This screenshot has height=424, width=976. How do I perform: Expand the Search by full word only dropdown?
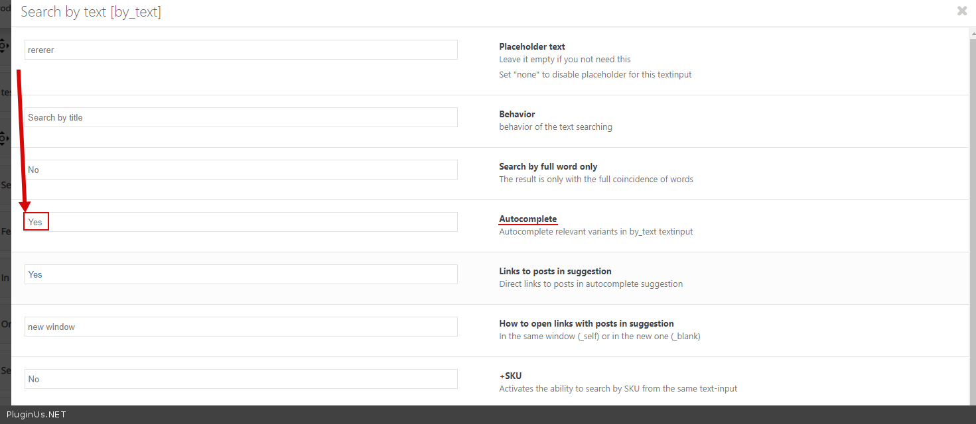pos(241,170)
